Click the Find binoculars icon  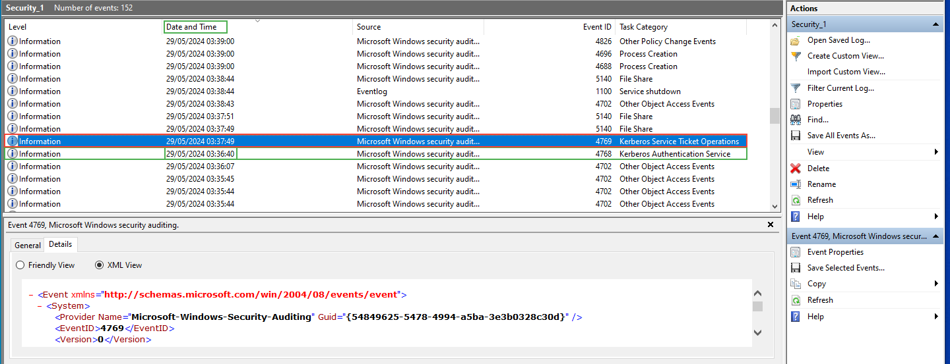796,120
